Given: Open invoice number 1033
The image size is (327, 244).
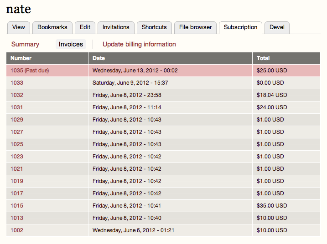Looking at the screenshot, I should point(17,83).
